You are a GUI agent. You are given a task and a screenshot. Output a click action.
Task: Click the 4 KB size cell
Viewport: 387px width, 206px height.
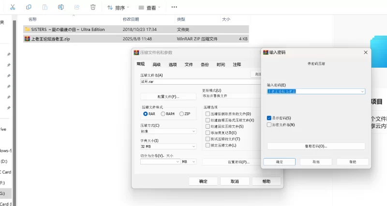(x=243, y=39)
